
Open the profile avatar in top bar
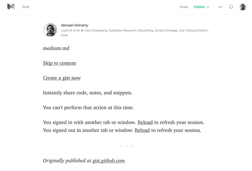point(242,7)
